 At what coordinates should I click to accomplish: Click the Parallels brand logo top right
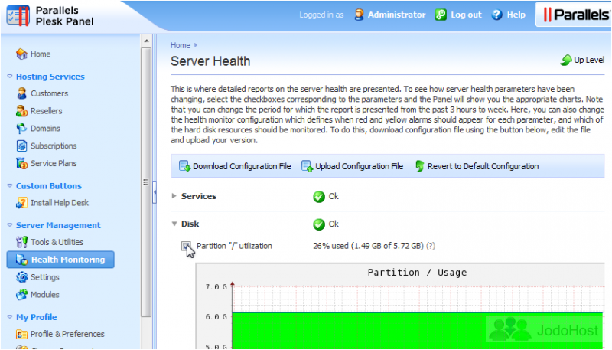pos(576,15)
